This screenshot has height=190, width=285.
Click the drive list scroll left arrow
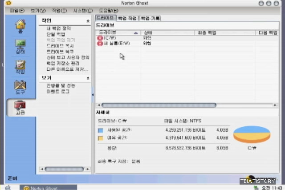(98, 105)
